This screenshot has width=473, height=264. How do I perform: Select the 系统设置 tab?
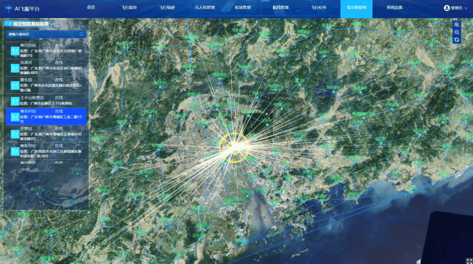tap(394, 8)
